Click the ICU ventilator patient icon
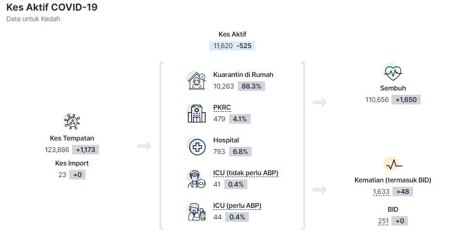This screenshot has width=464, height=243. pyautogui.click(x=196, y=212)
